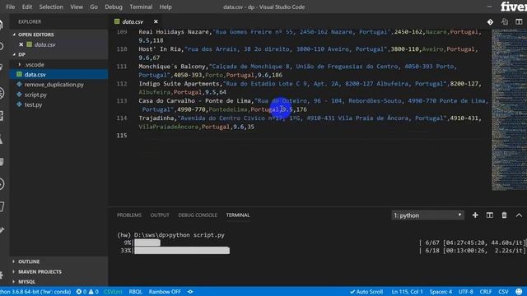Open the File menu
This screenshot has height=296, width=527.
[x=11, y=7]
